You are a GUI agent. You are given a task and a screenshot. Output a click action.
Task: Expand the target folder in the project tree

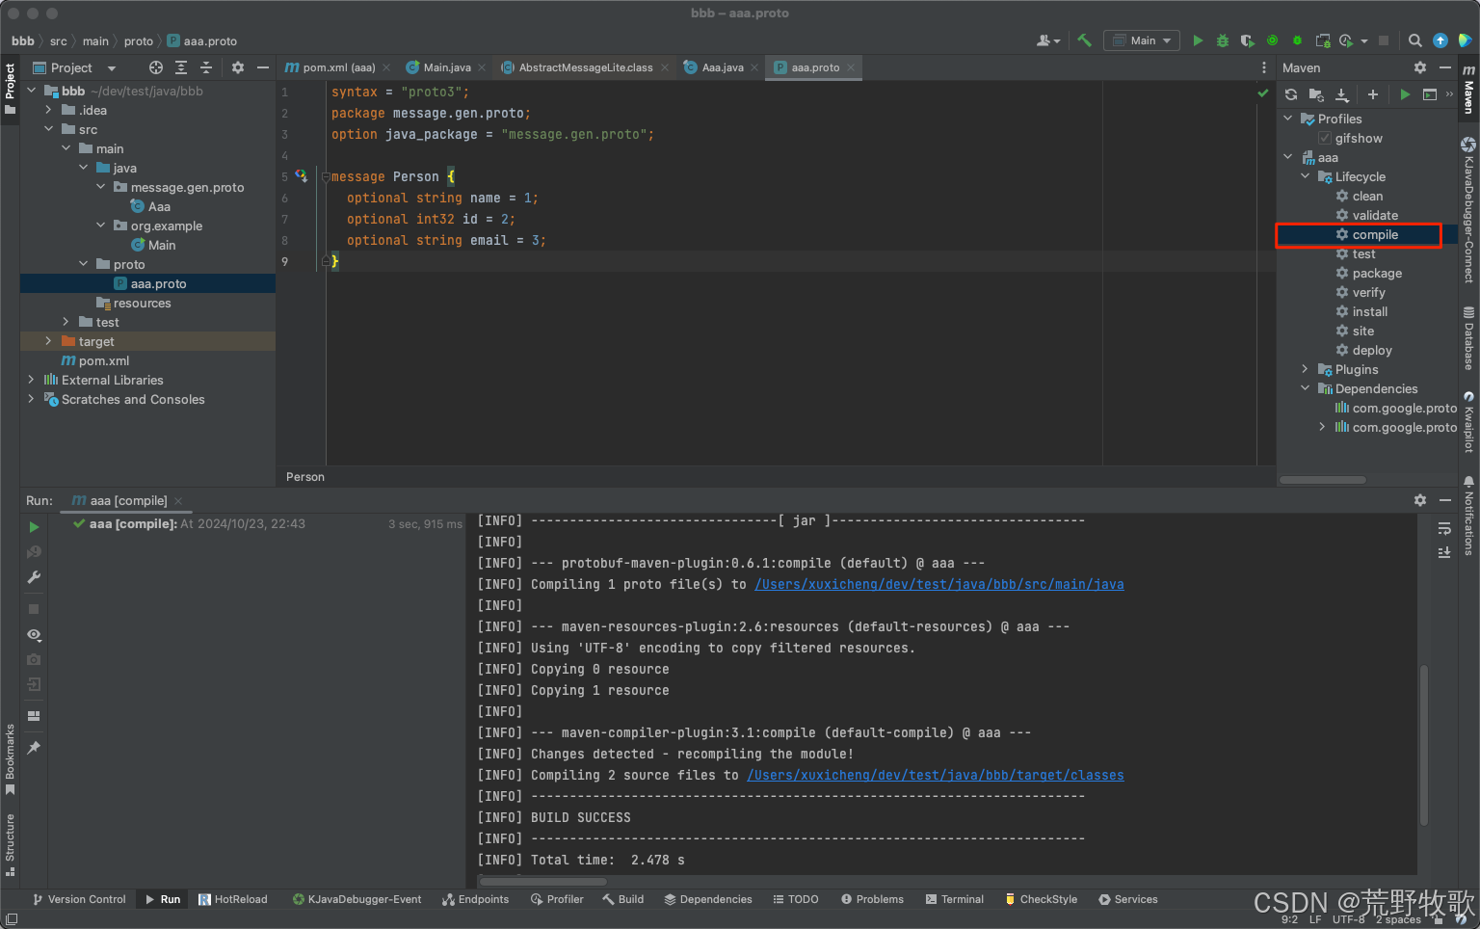point(48,341)
